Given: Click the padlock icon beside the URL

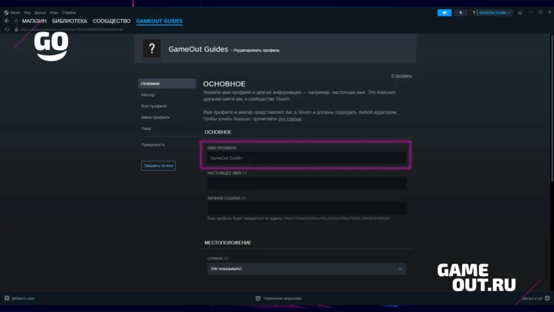Looking at the screenshot, I should (16, 30).
